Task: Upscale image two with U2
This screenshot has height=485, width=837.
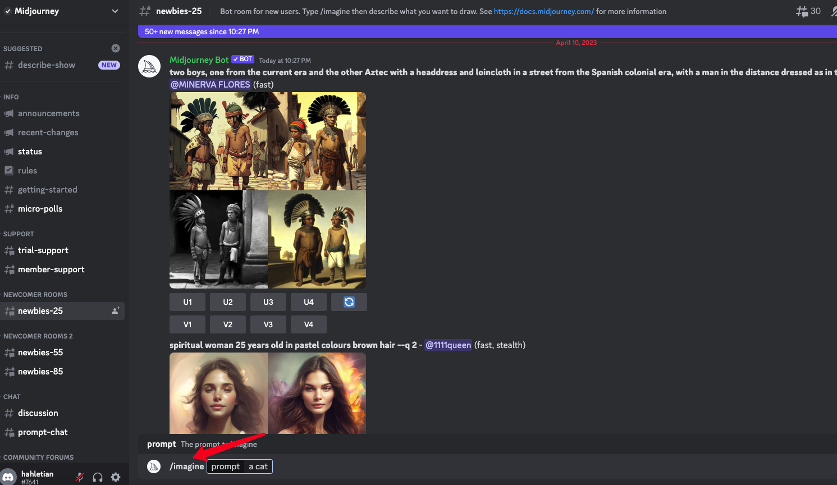Action: coord(228,302)
